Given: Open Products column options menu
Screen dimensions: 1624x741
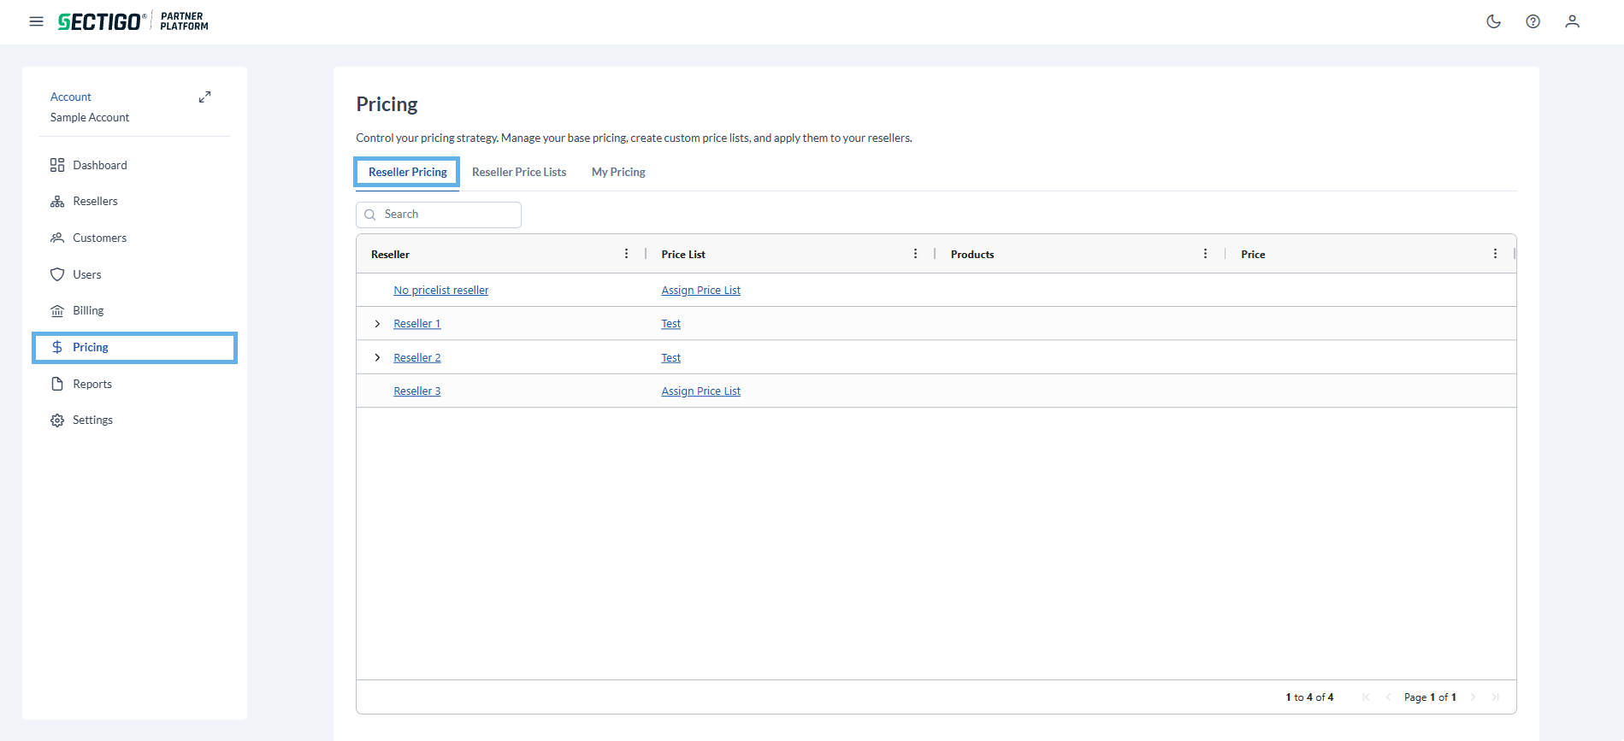Looking at the screenshot, I should click(1205, 254).
